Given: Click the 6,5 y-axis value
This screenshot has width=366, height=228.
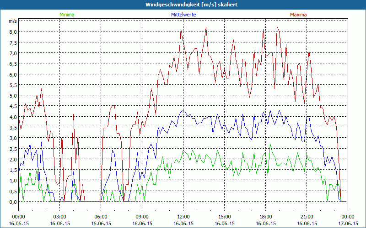Looking at the screenshot, I should pyautogui.click(x=13, y=64).
